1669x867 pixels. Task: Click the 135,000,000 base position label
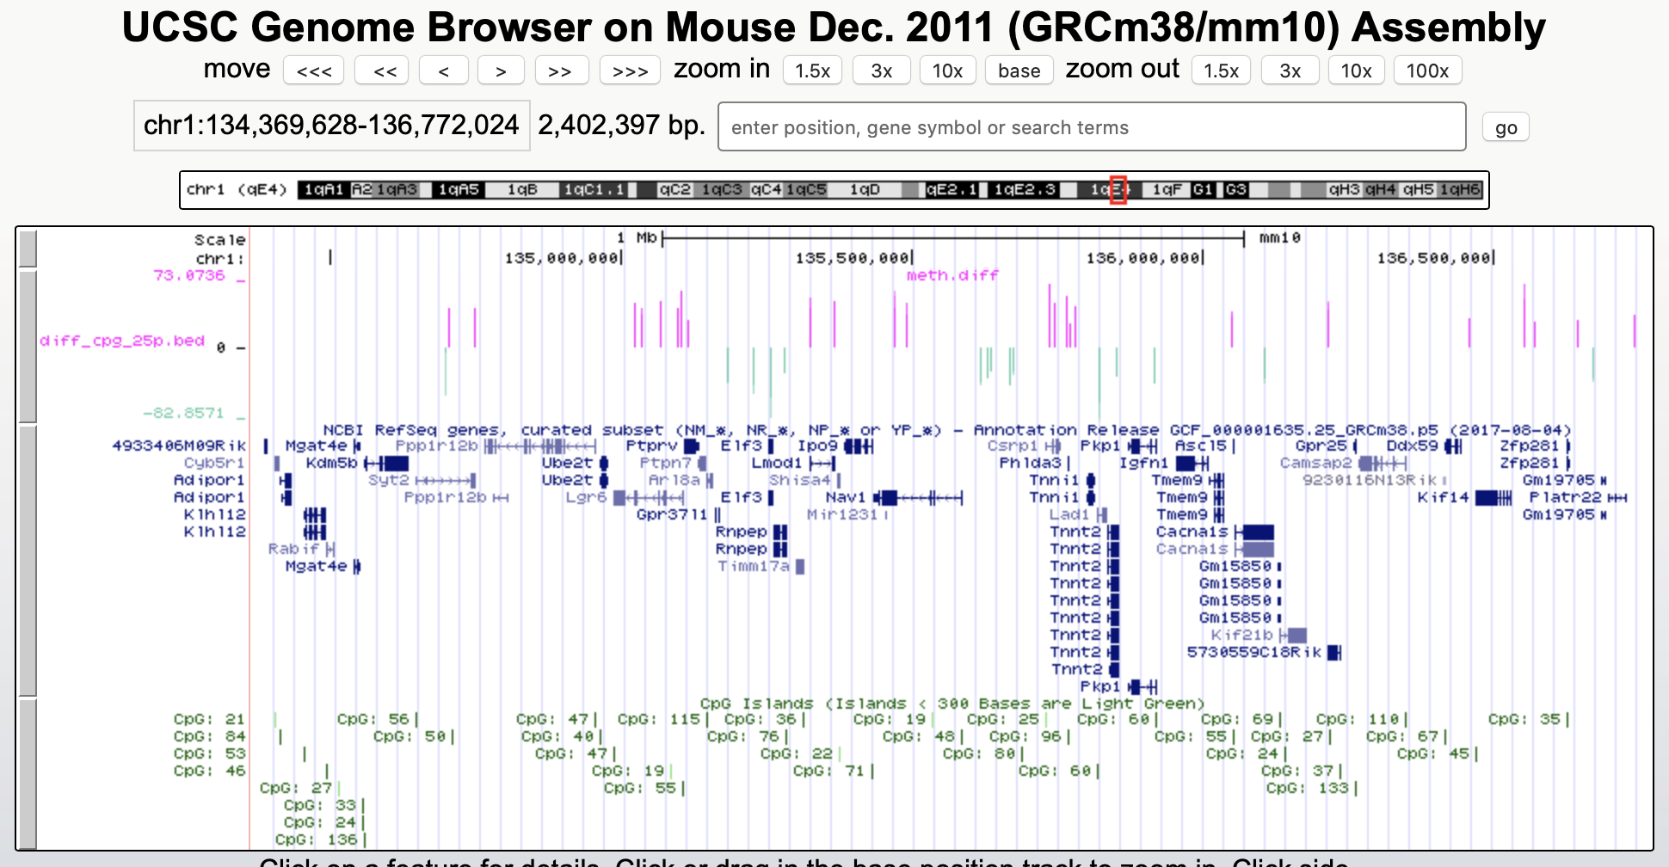(x=562, y=258)
